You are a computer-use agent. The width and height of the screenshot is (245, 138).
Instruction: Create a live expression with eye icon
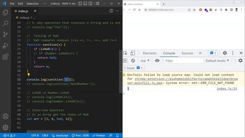pyautogui.click(x=157, y=61)
